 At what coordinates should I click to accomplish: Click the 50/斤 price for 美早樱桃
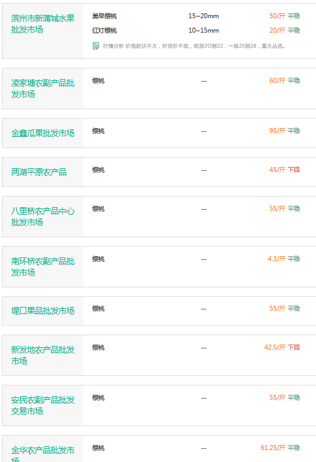[x=278, y=16]
